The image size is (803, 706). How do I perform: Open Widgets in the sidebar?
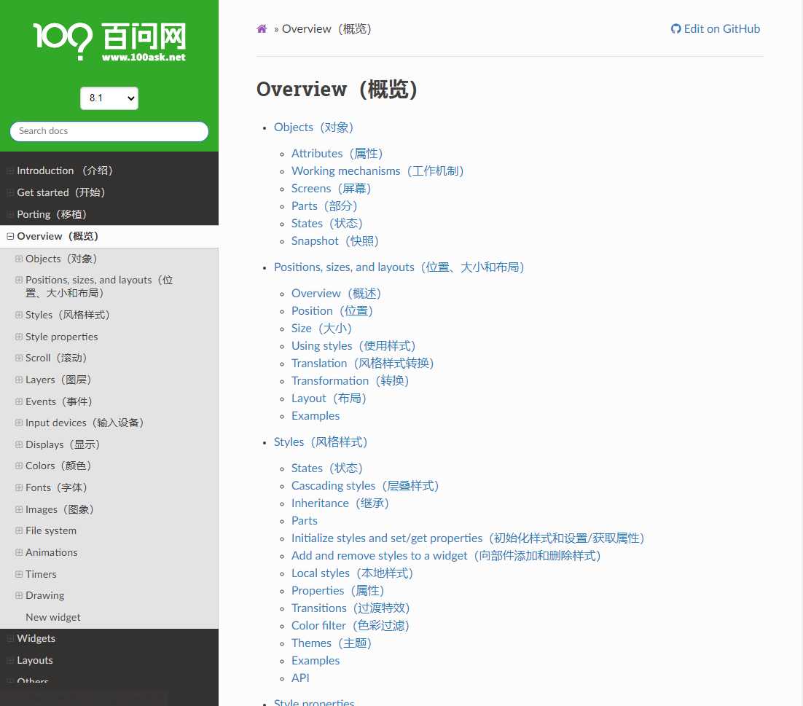click(x=36, y=638)
